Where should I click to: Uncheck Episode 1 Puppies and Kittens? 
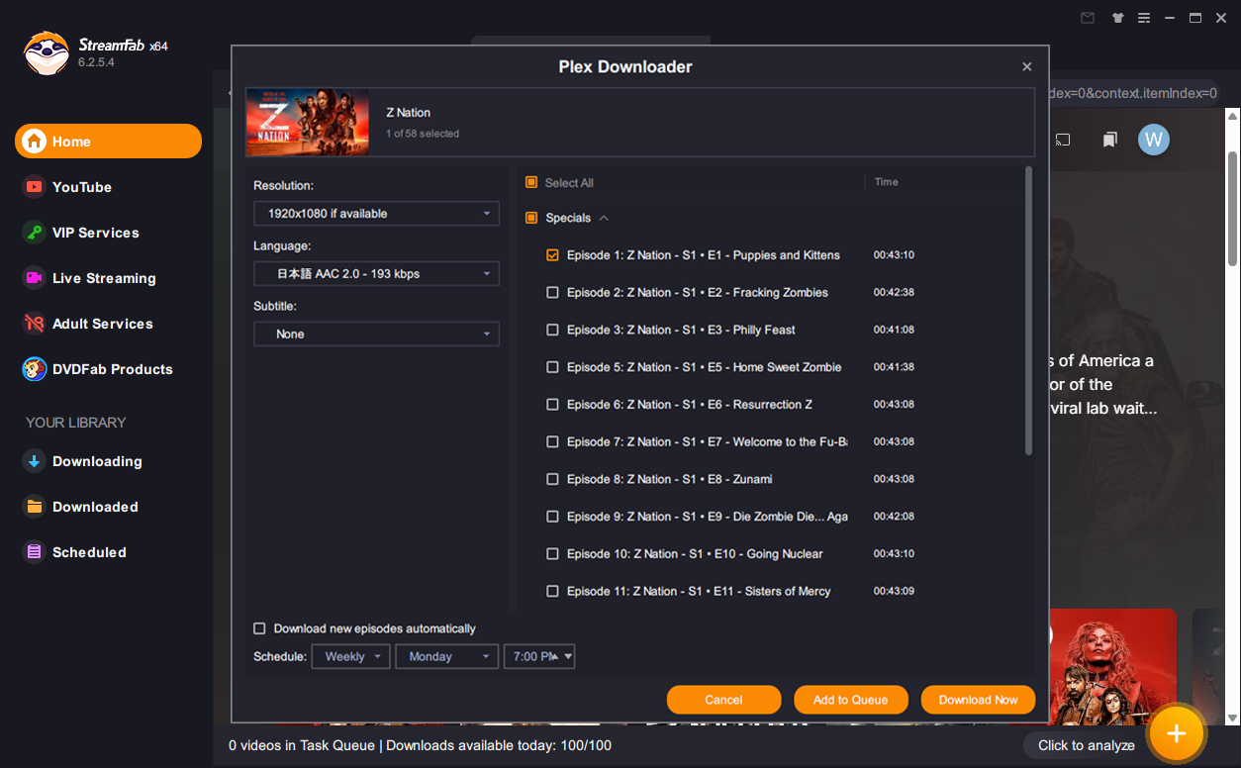553,255
